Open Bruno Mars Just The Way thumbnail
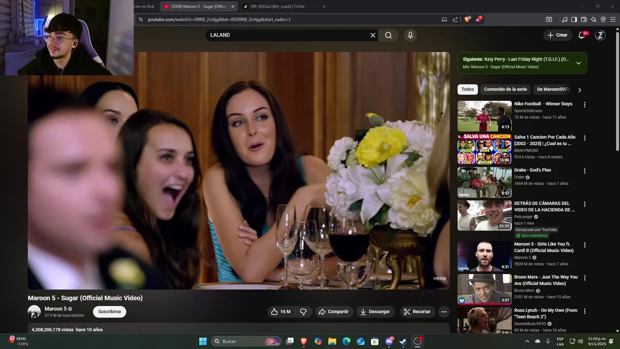Screen dimensions: 620x349 point(484,289)
